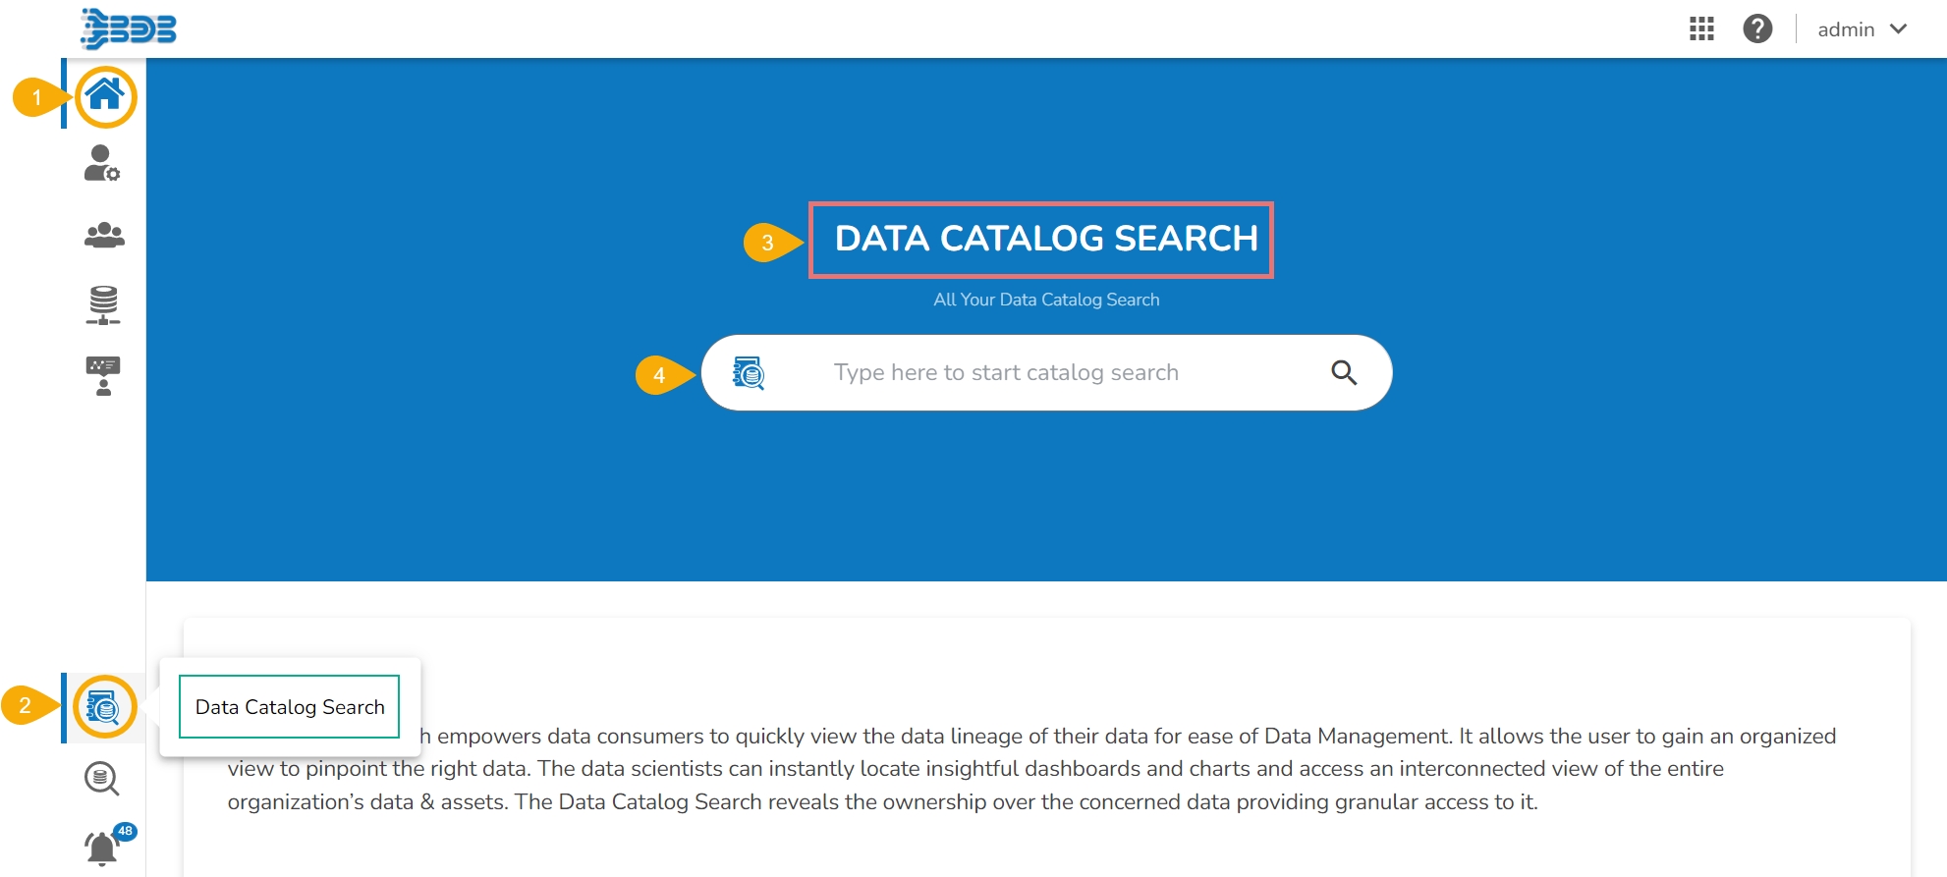Click the number 48 notification badge
Screen dimensions: 1947x877
(x=125, y=831)
